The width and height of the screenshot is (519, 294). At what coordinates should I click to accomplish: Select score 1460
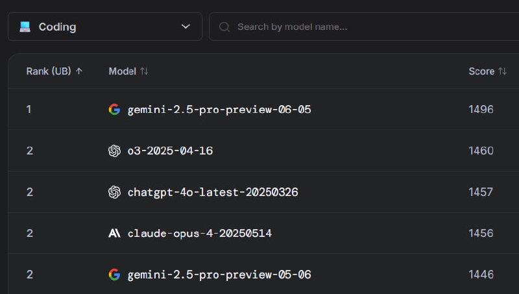(x=481, y=151)
